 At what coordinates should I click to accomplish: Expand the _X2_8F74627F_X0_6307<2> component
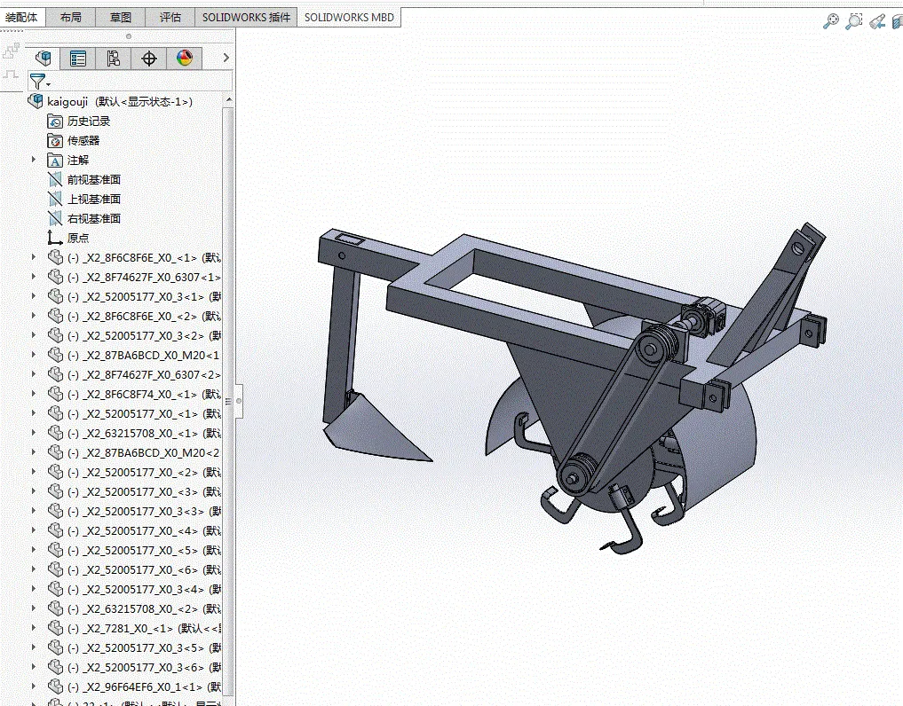34,374
